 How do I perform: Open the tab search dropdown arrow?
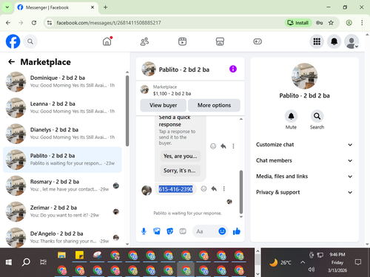pos(7,7)
